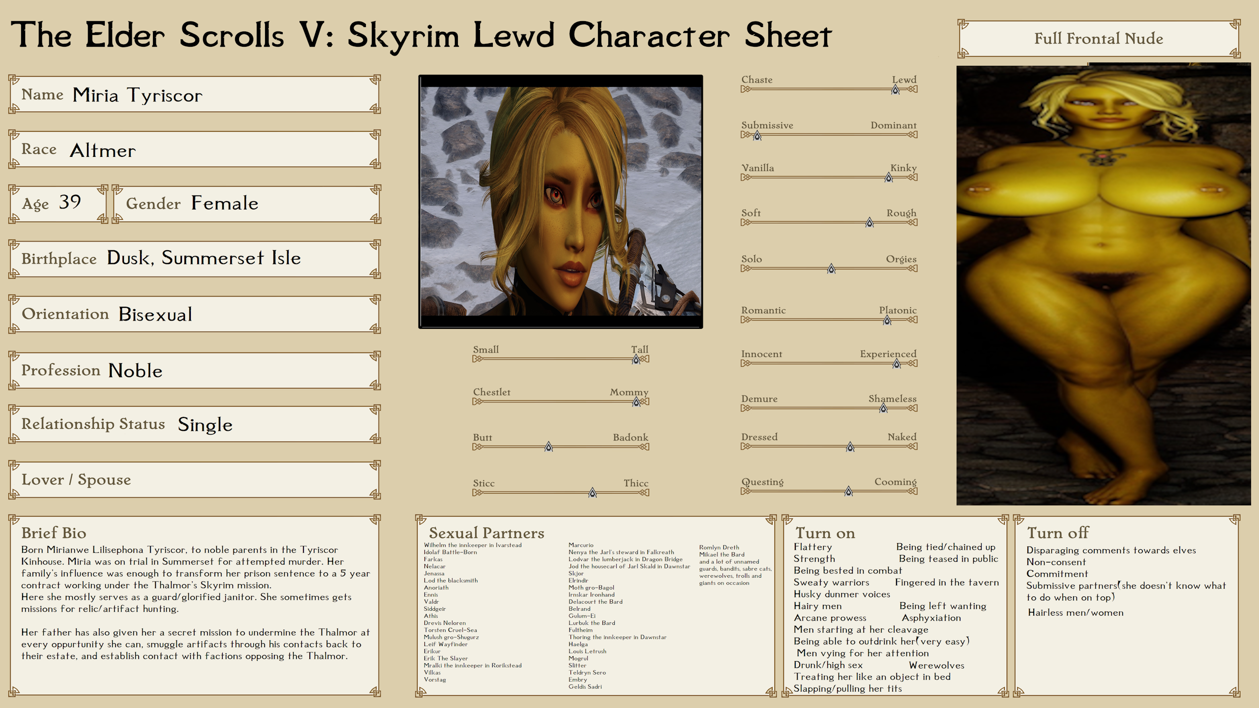Screen dimensions: 1259x708
Task: Click the character face portrait image
Action: 561,202
